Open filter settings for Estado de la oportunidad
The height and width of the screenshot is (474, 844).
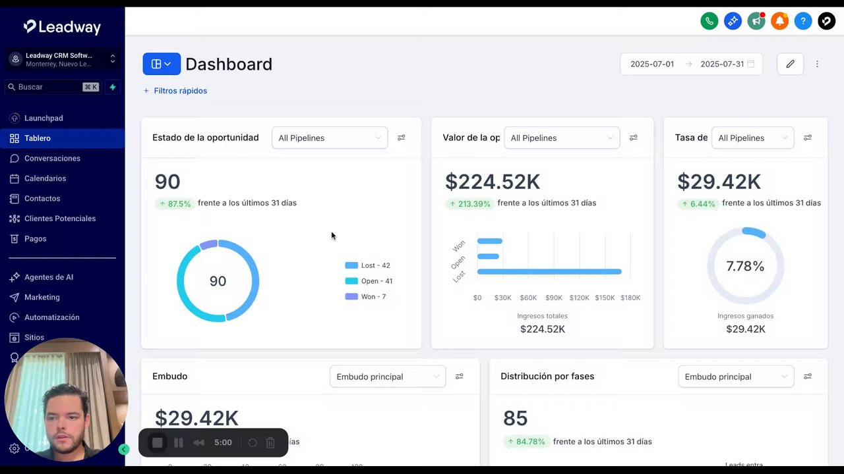[401, 138]
